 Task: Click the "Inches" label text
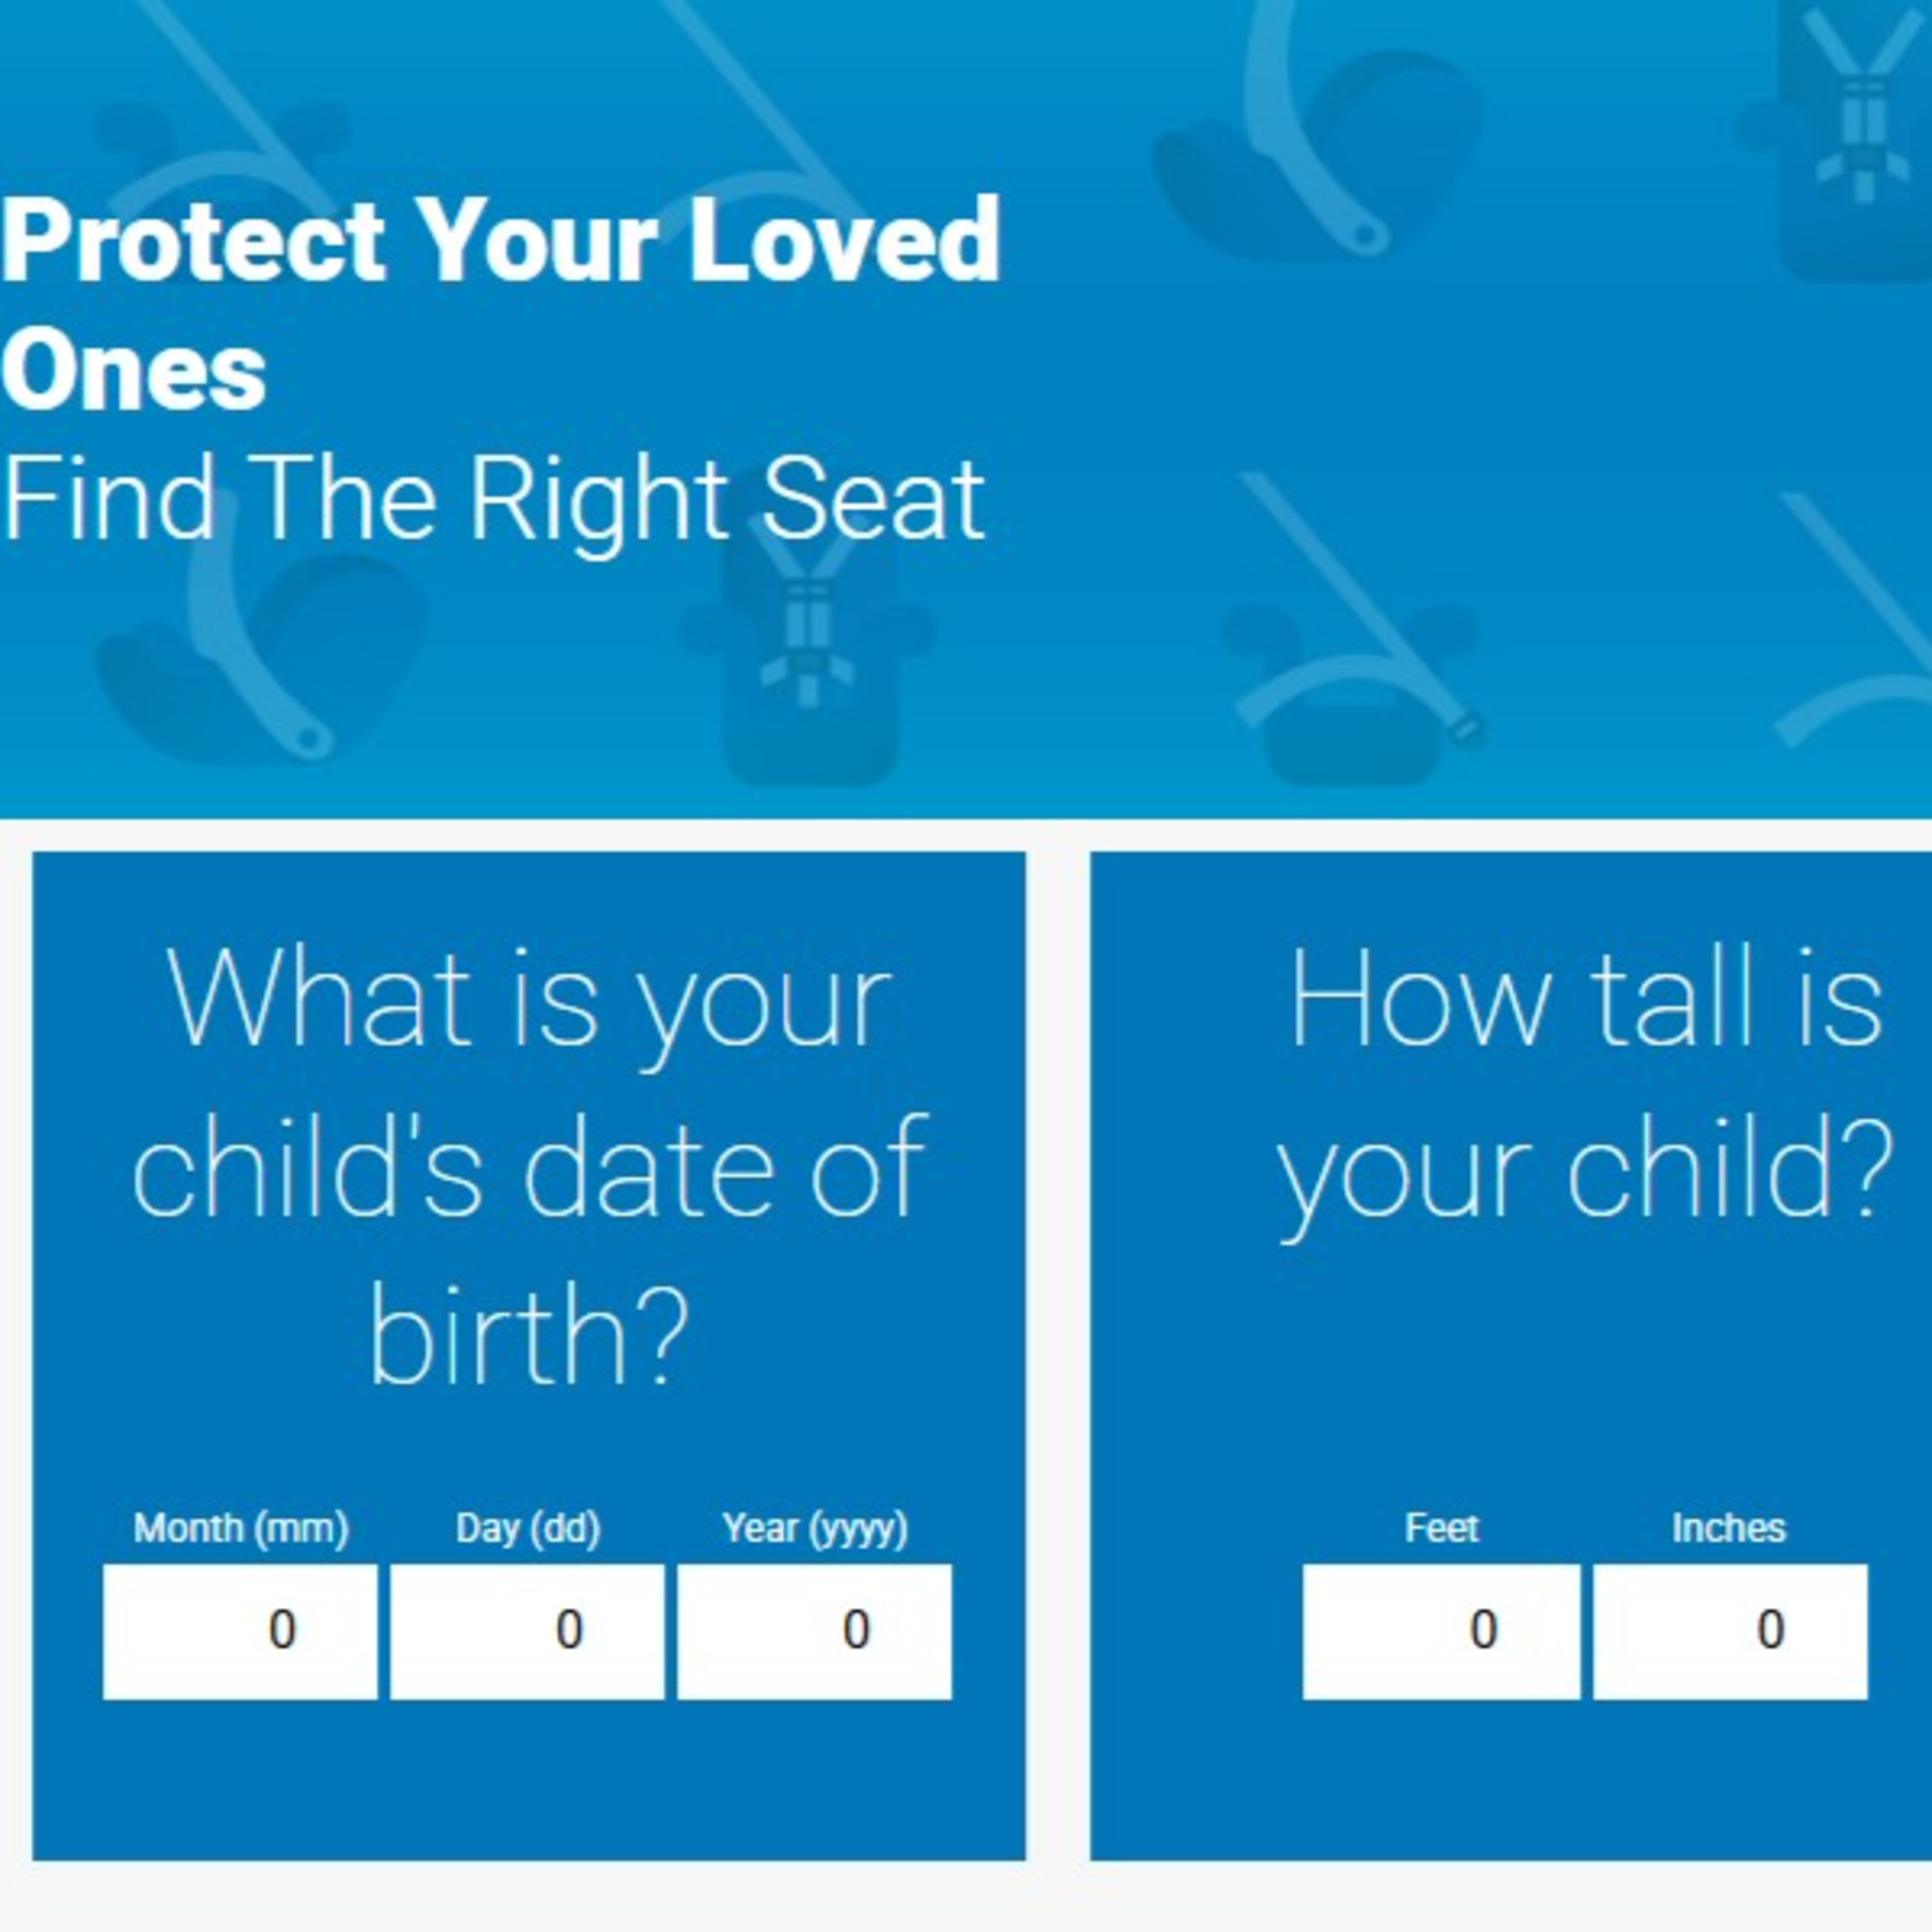(x=1728, y=1528)
